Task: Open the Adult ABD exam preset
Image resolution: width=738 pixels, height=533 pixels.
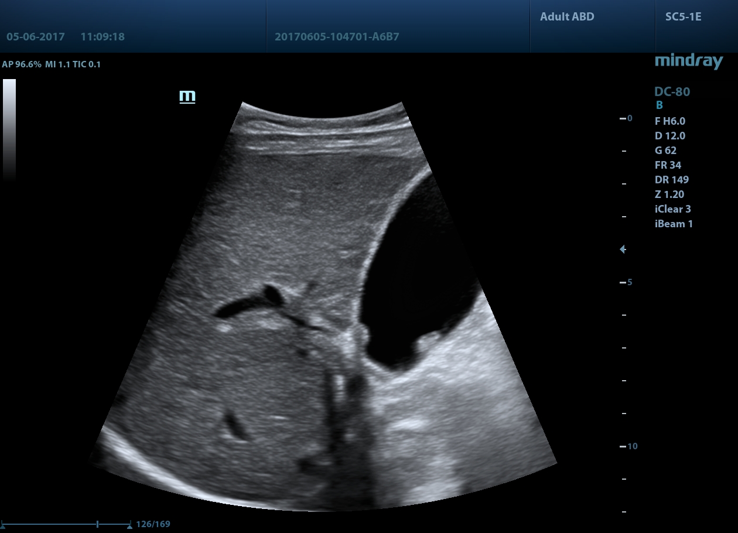Action: [567, 17]
